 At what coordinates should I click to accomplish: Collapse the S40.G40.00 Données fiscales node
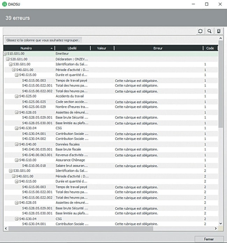point(17,144)
